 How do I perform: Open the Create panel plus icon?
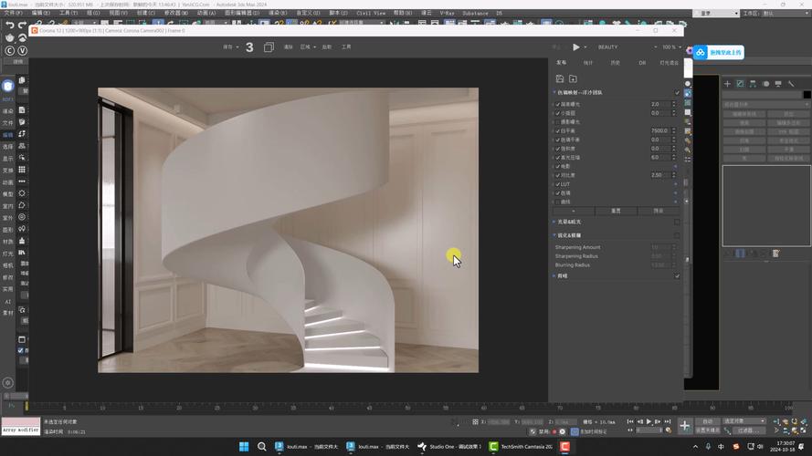(727, 84)
